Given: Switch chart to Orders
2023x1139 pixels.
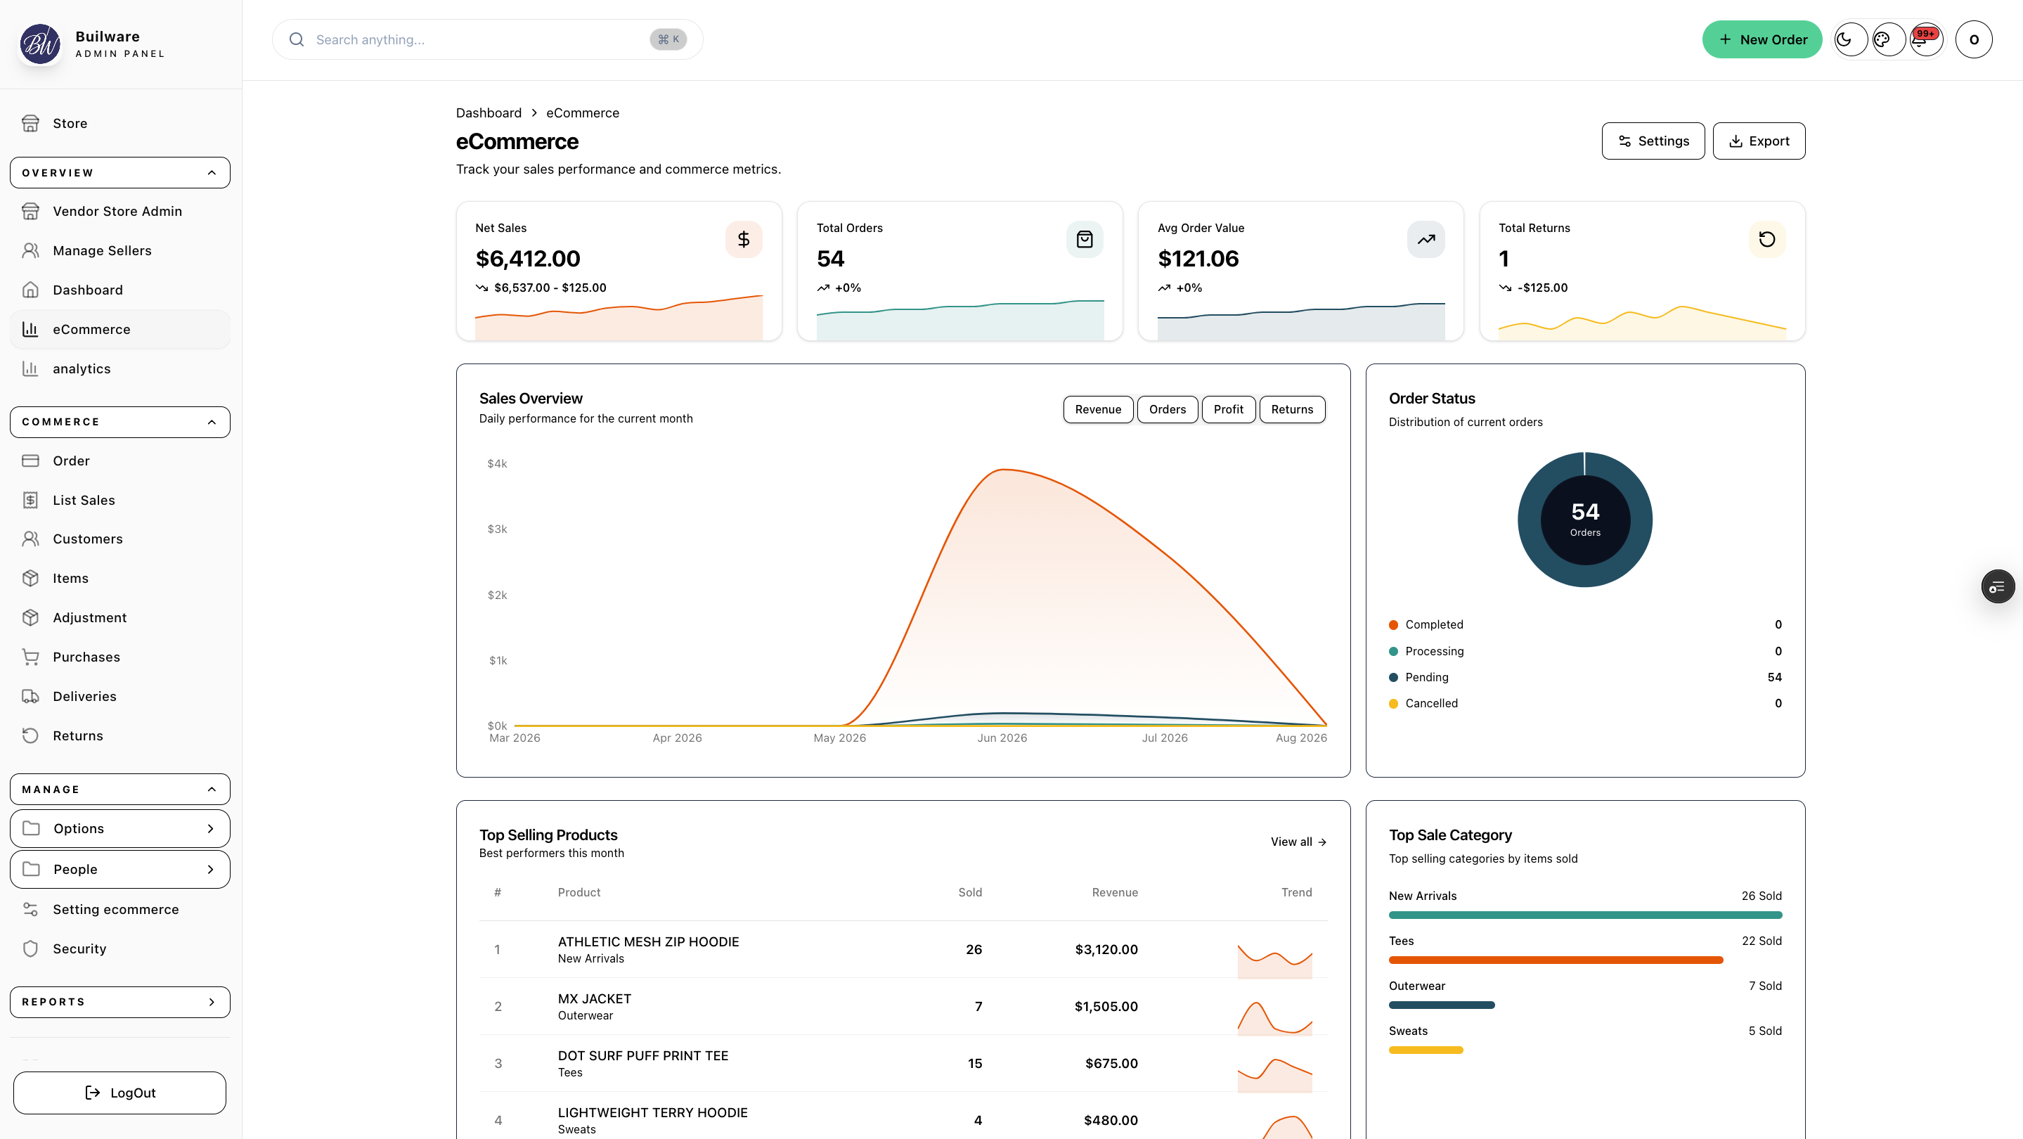Looking at the screenshot, I should pos(1167,409).
